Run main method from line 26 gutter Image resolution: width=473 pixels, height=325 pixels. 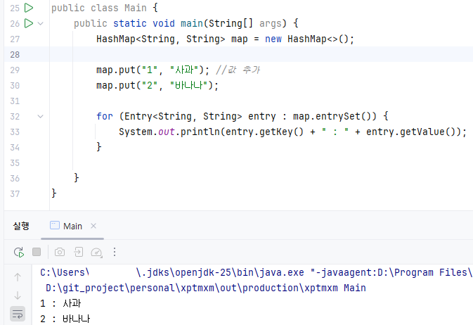pos(29,23)
